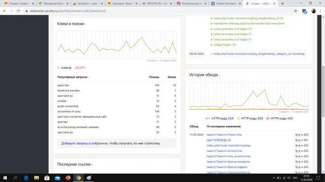Switch to 'Кампания Beauty' tab
The width and height of the screenshot is (325, 182).
tap(123, 4)
